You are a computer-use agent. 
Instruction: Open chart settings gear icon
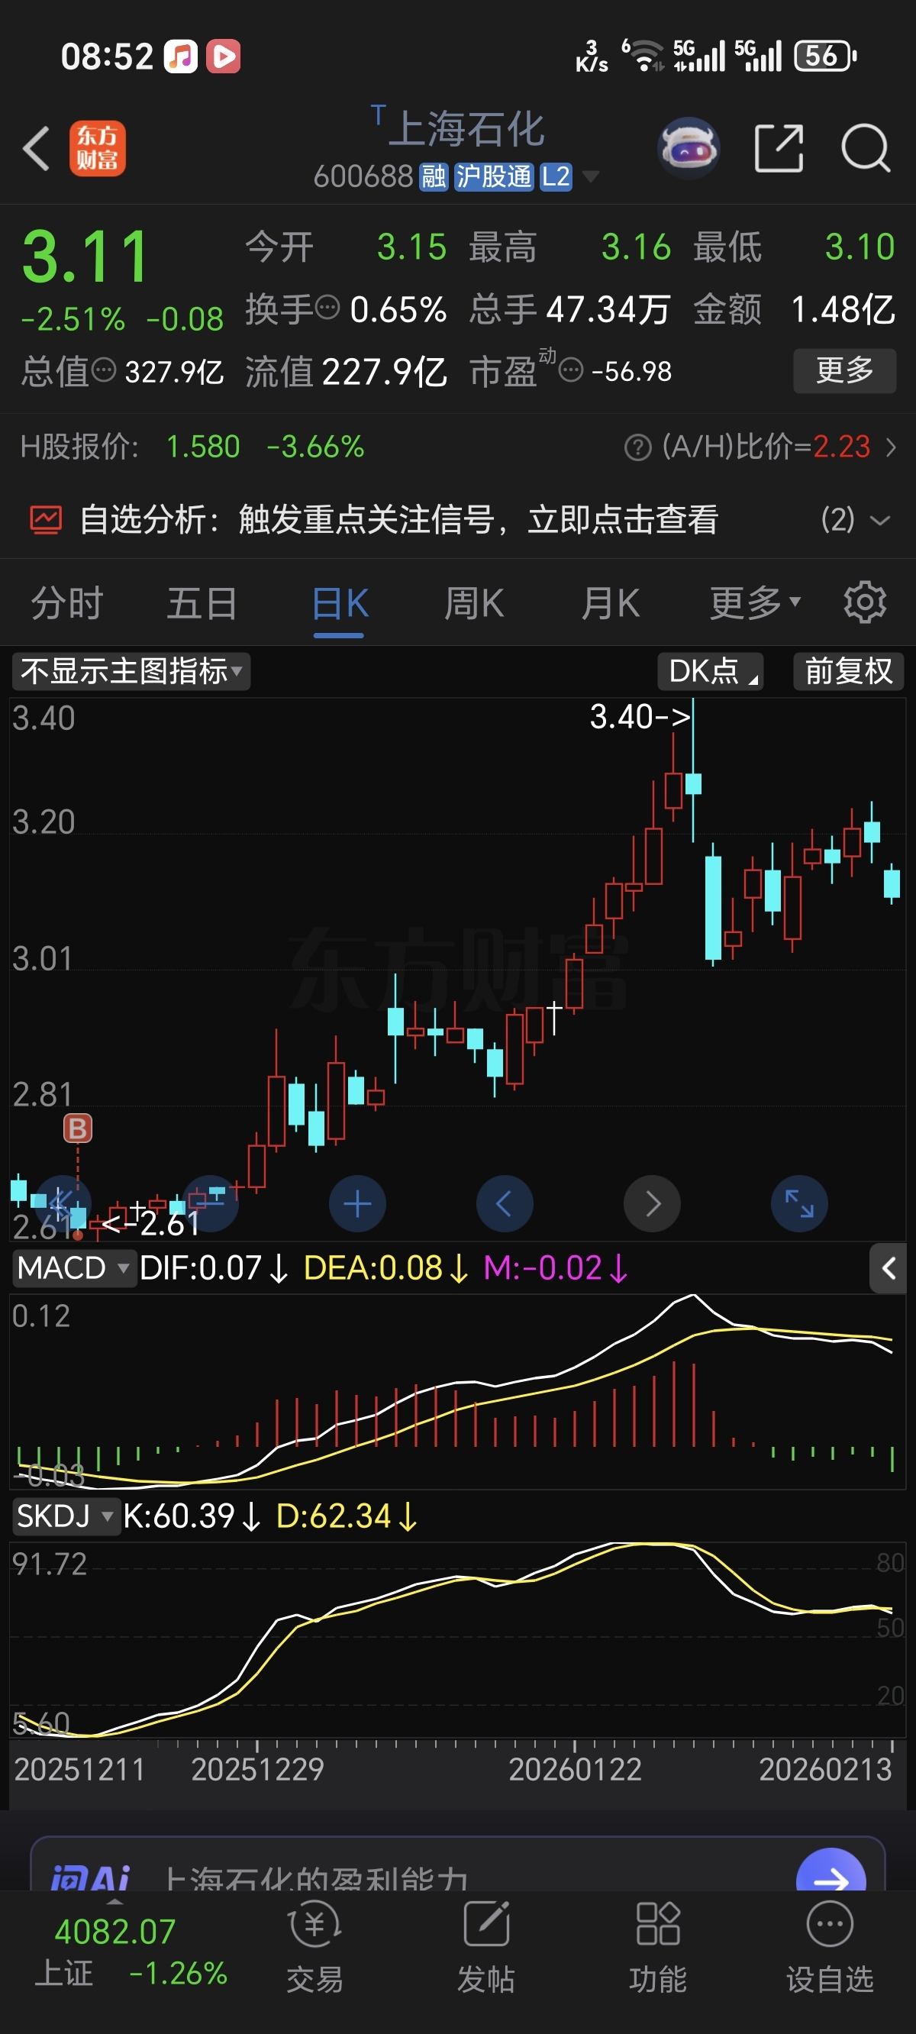[x=866, y=602]
